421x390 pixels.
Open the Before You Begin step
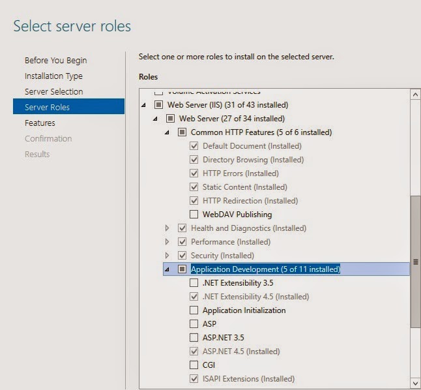coord(55,61)
